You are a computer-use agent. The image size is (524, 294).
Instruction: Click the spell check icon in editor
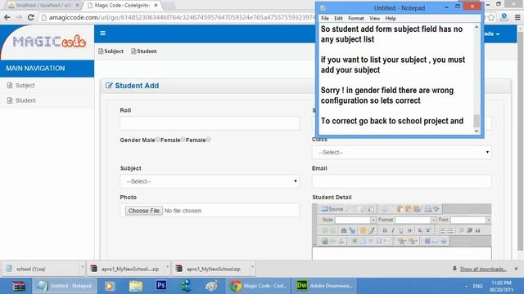point(436,209)
